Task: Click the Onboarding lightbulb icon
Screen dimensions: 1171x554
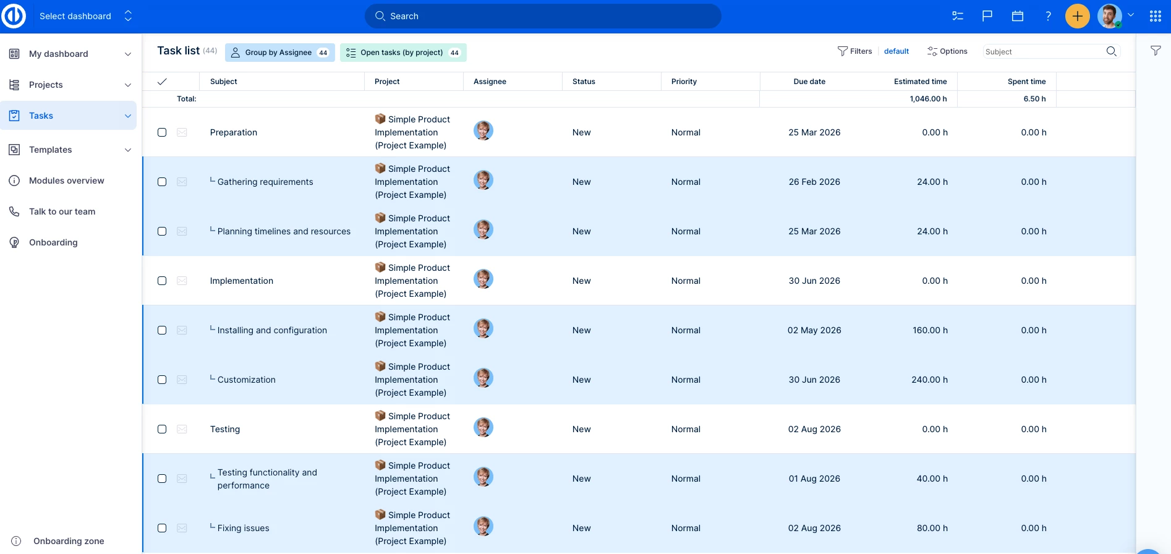Action: click(14, 242)
